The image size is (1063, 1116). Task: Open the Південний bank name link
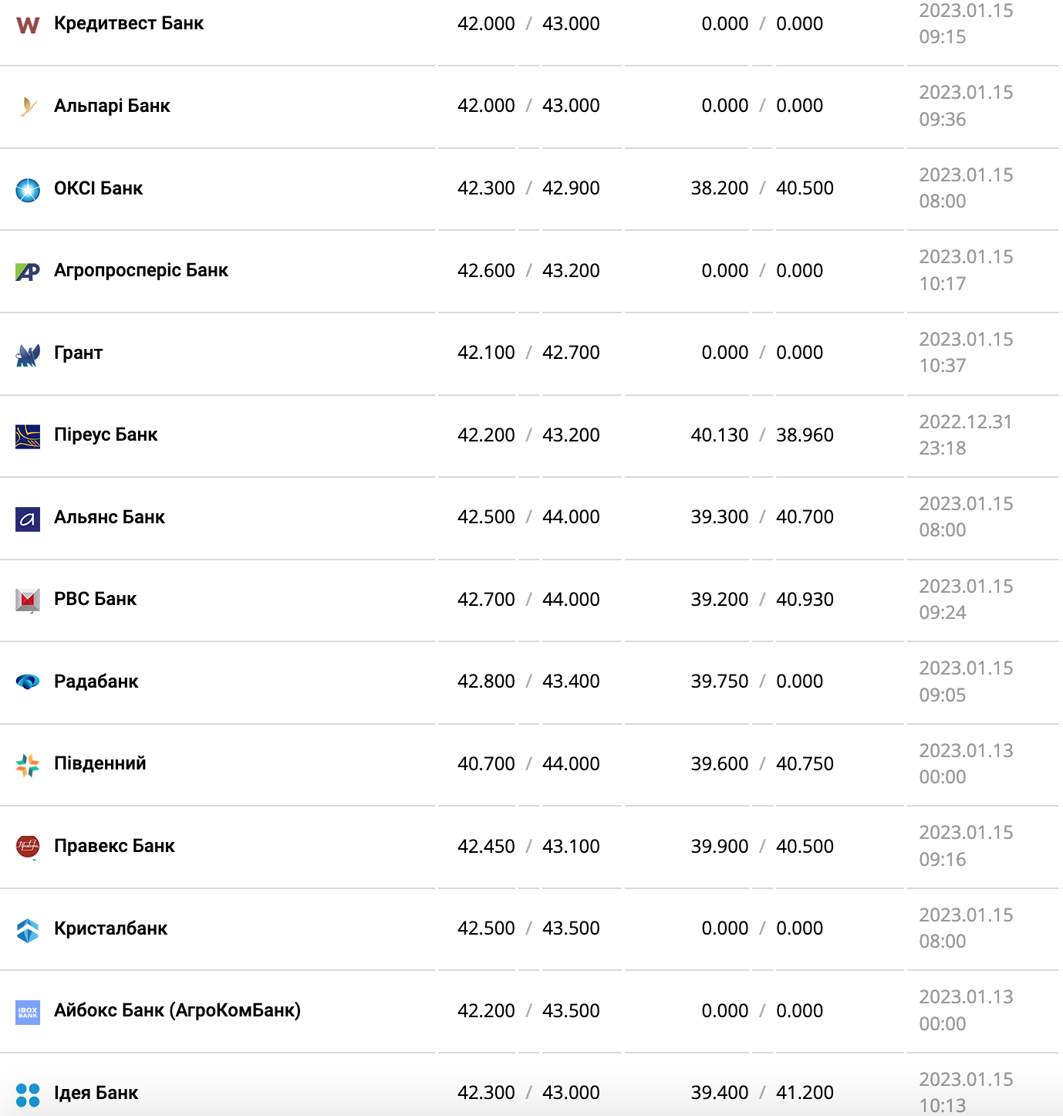pyautogui.click(x=100, y=763)
